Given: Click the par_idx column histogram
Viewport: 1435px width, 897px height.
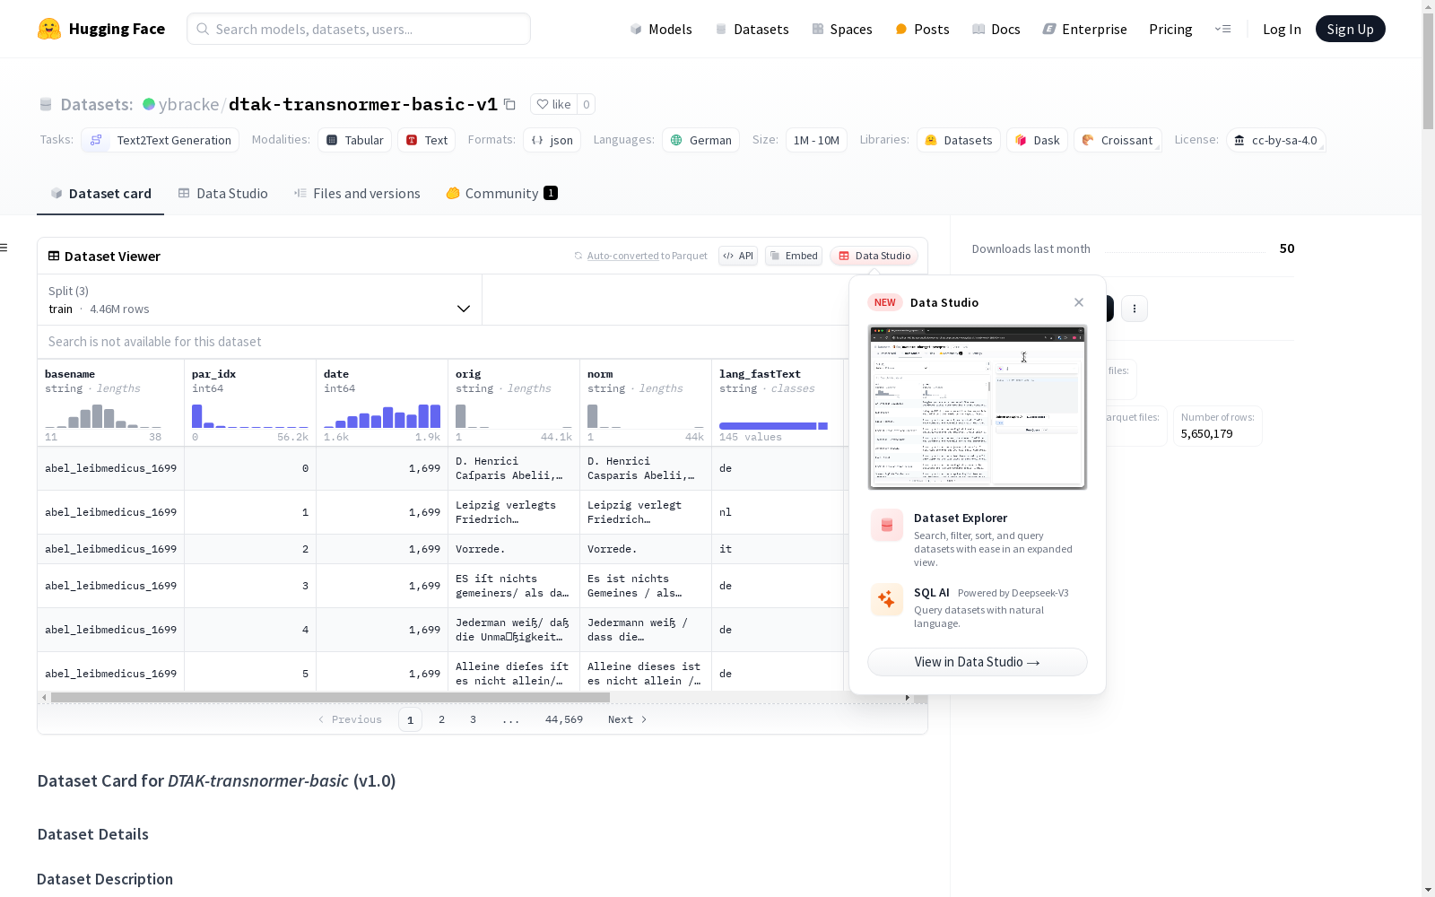Looking at the screenshot, I should click(x=250, y=416).
